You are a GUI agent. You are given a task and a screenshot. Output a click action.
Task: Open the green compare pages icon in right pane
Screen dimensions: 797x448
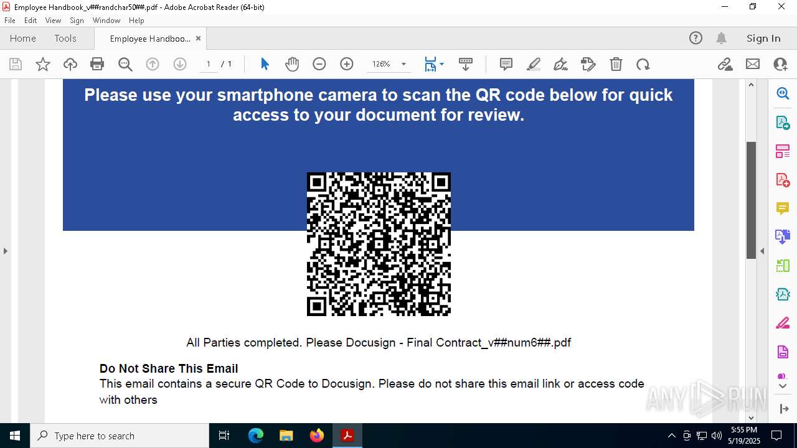pyautogui.click(x=783, y=266)
